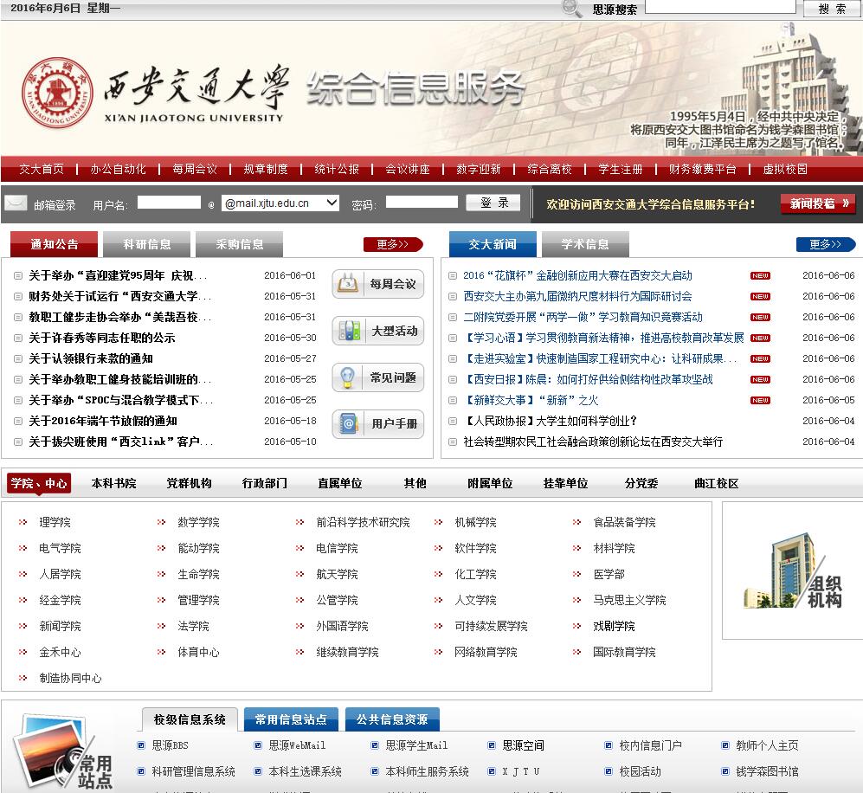
Task: Click the blue square icon before 教师个人主页
Action: [x=725, y=745]
